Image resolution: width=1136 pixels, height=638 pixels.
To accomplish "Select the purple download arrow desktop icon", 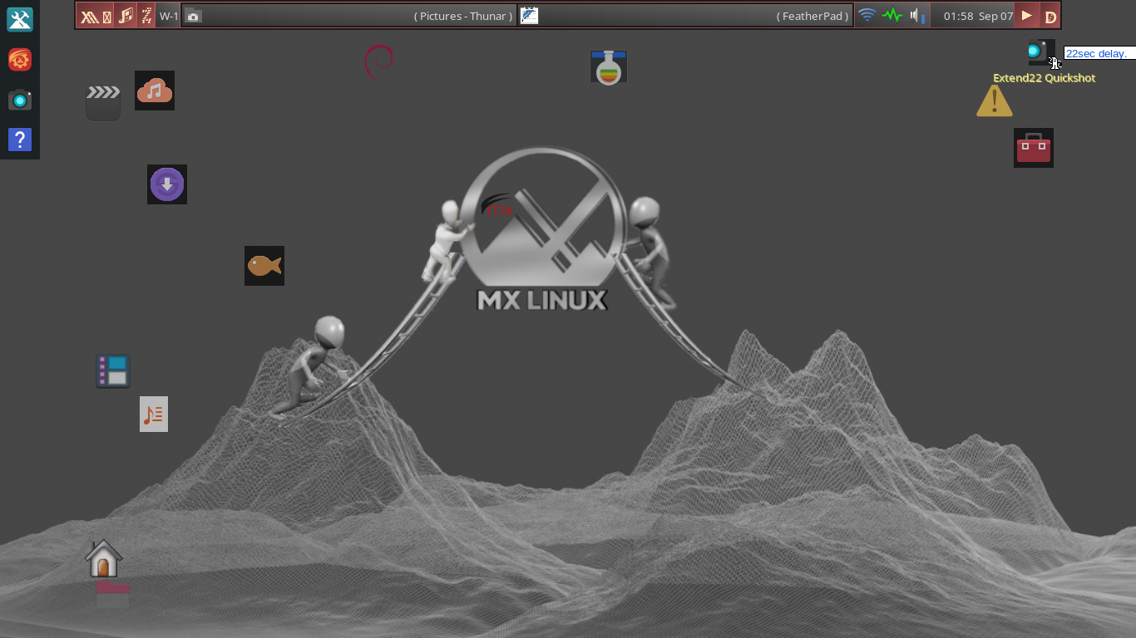I will tap(167, 184).
